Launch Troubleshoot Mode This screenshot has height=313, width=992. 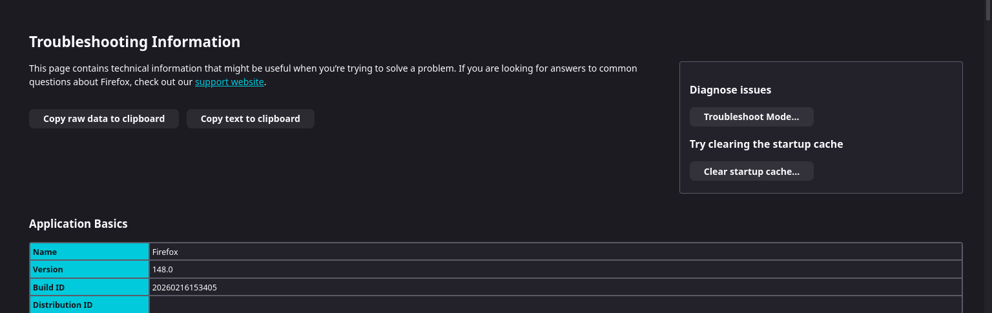coord(751,117)
